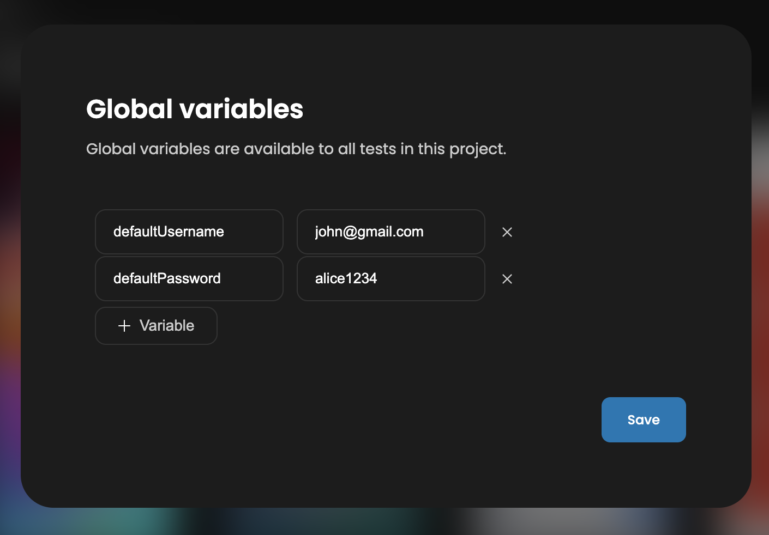Save the global variables
Screen dimensions: 769x535
tap(644, 420)
